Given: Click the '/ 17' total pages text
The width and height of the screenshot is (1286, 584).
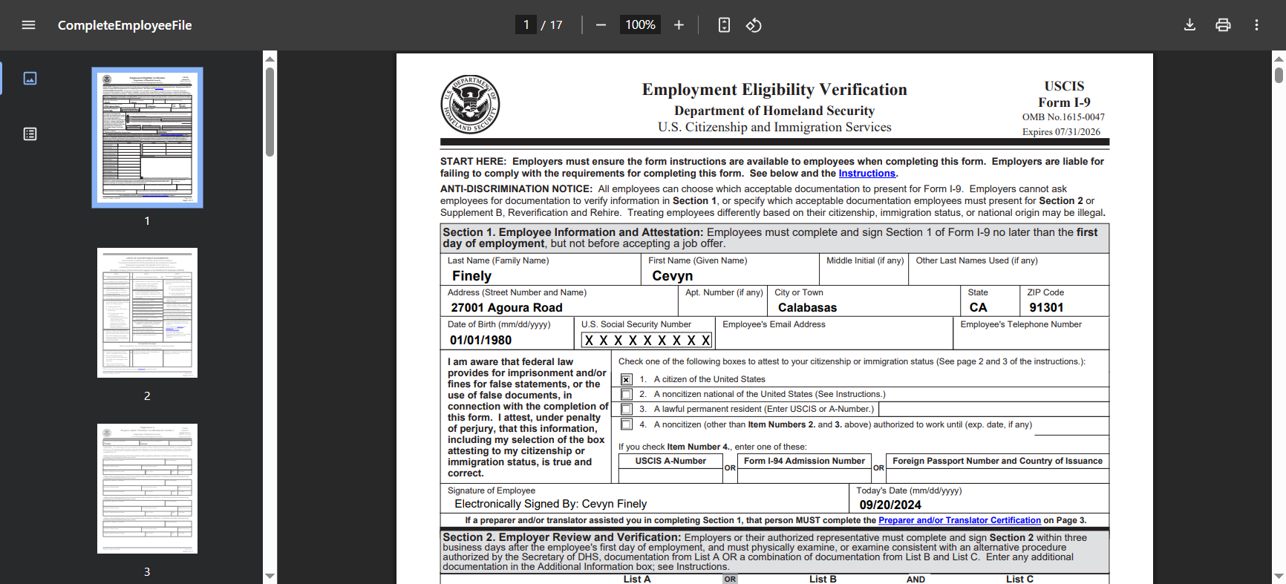Looking at the screenshot, I should coord(552,25).
